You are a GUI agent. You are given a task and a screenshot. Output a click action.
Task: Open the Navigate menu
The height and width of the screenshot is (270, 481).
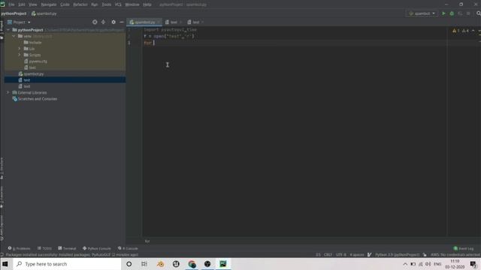click(x=48, y=4)
